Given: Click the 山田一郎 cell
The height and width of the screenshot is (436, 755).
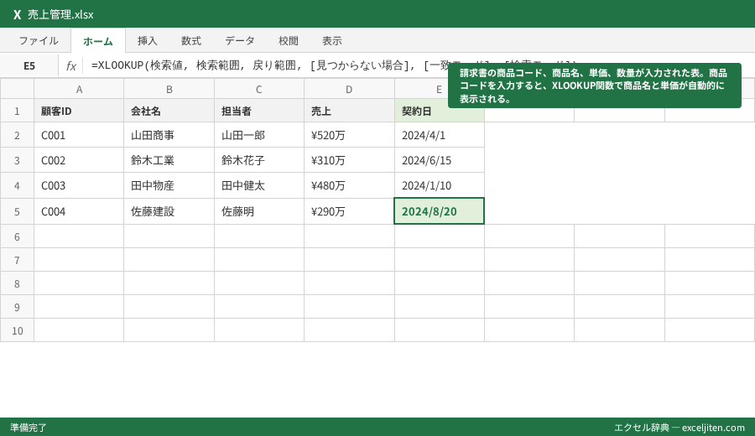Looking at the screenshot, I should pyautogui.click(x=259, y=135).
